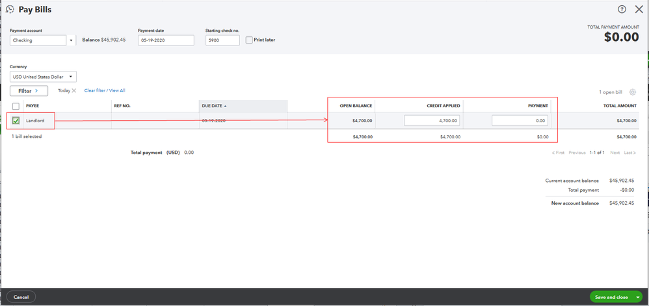Edit the Credit Applied amount for Landlord
649x306 pixels.
[432, 120]
